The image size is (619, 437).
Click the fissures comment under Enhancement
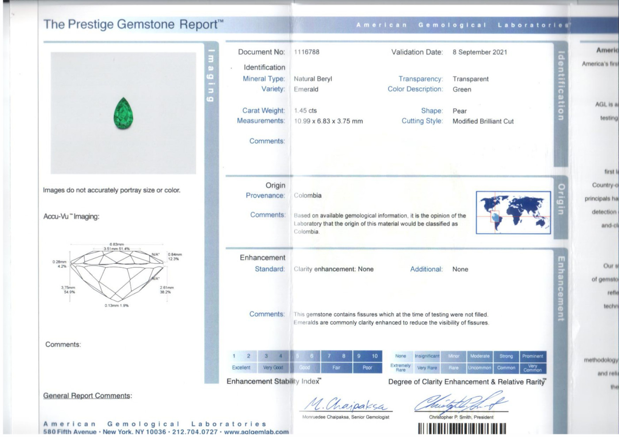(391, 319)
